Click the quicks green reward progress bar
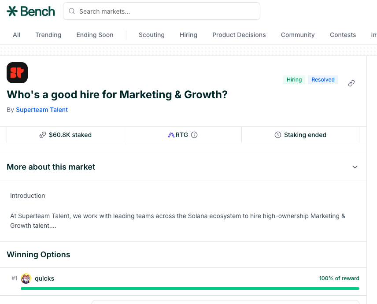 pos(190,289)
